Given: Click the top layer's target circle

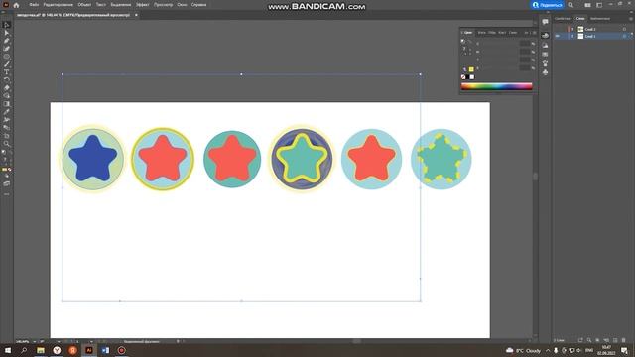Looking at the screenshot, I should [x=624, y=29].
